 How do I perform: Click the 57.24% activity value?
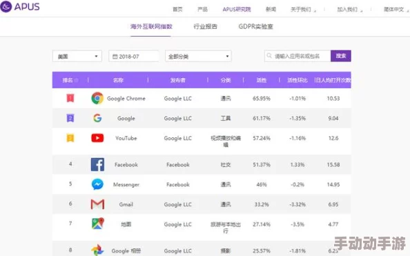(x=262, y=138)
